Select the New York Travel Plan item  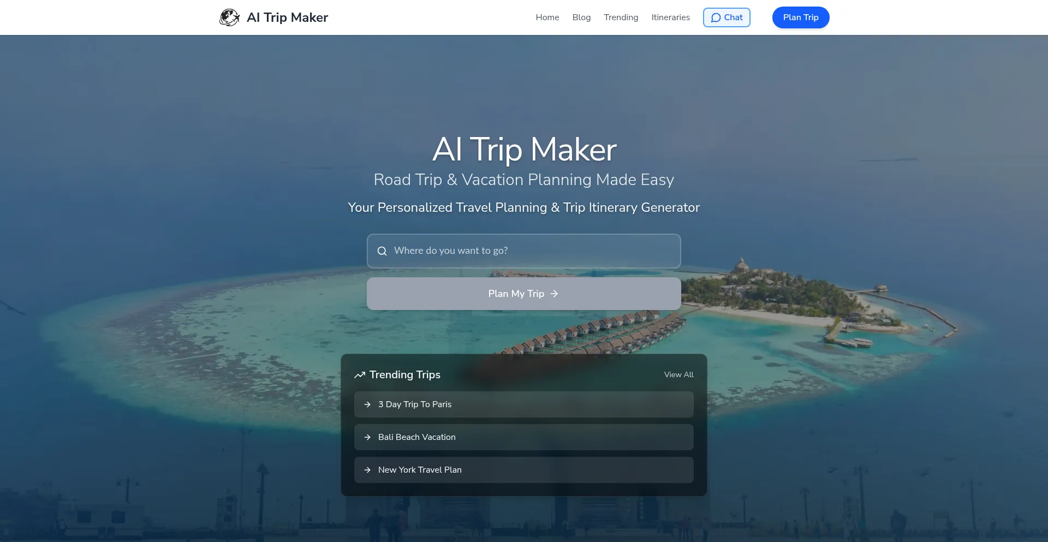tap(524, 470)
